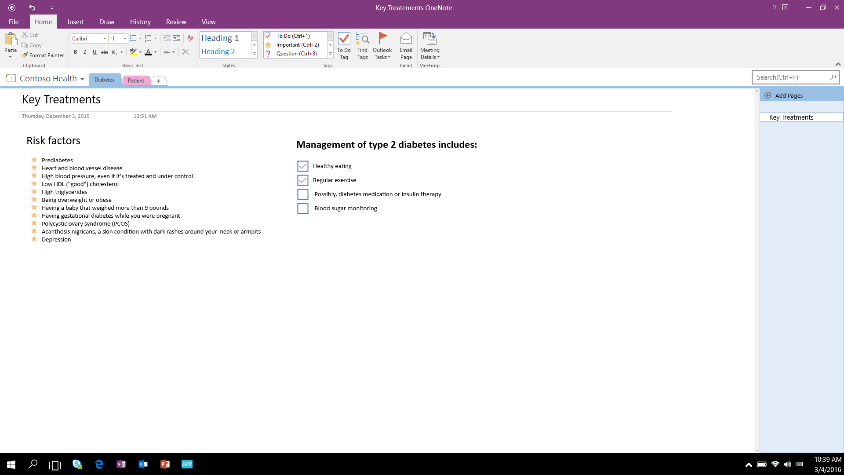This screenshot has width=844, height=475.
Task: Open the Calibri font dropdown
Action: tap(105, 39)
